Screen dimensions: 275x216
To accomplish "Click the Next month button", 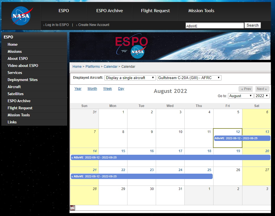I will pyautogui.click(x=262, y=89).
